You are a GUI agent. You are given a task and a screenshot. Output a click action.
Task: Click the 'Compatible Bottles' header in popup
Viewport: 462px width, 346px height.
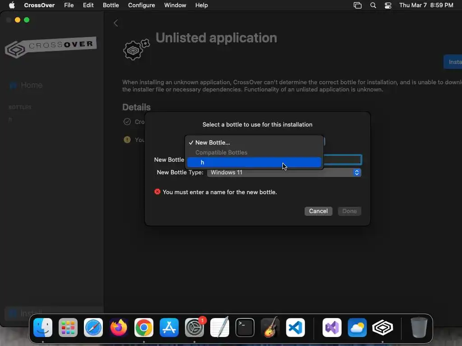(x=221, y=152)
